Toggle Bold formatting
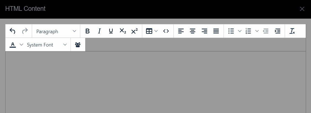 click(x=87, y=31)
